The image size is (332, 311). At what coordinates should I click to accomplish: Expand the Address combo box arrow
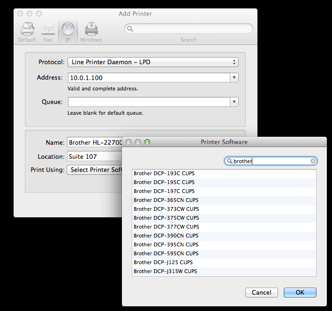[234, 78]
